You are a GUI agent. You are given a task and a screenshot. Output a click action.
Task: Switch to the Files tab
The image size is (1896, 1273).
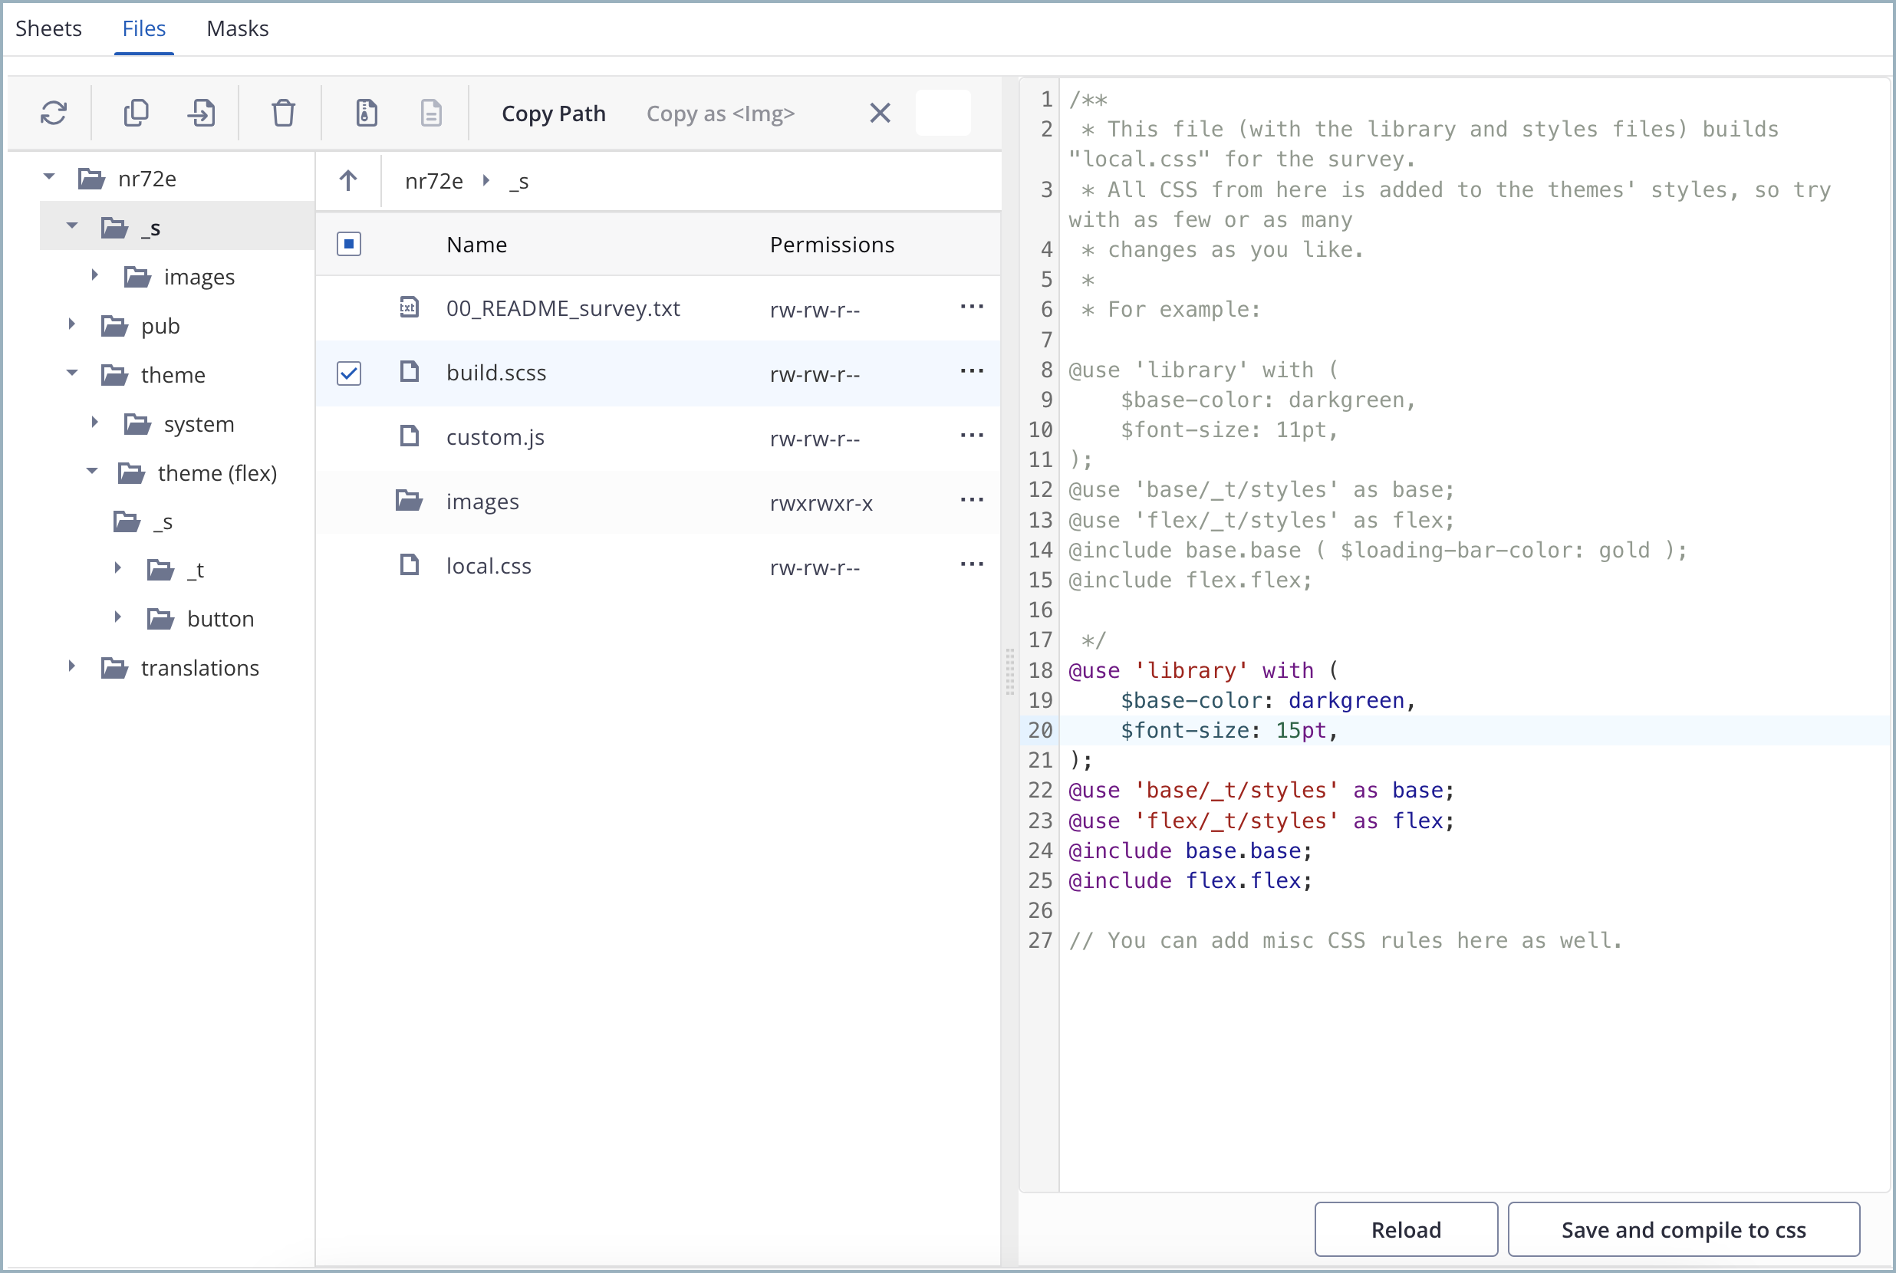click(143, 28)
